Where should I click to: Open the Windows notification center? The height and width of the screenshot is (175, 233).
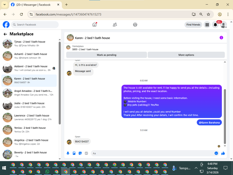226,168
